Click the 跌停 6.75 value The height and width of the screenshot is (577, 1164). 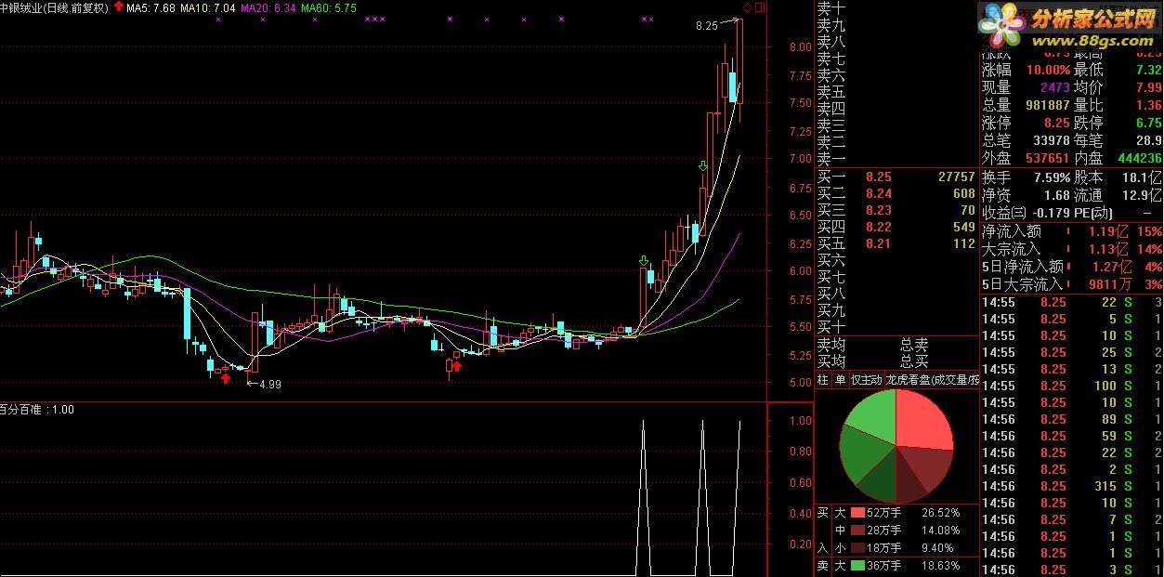coord(1148,123)
